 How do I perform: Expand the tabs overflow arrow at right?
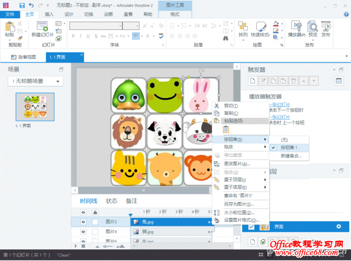(346, 56)
